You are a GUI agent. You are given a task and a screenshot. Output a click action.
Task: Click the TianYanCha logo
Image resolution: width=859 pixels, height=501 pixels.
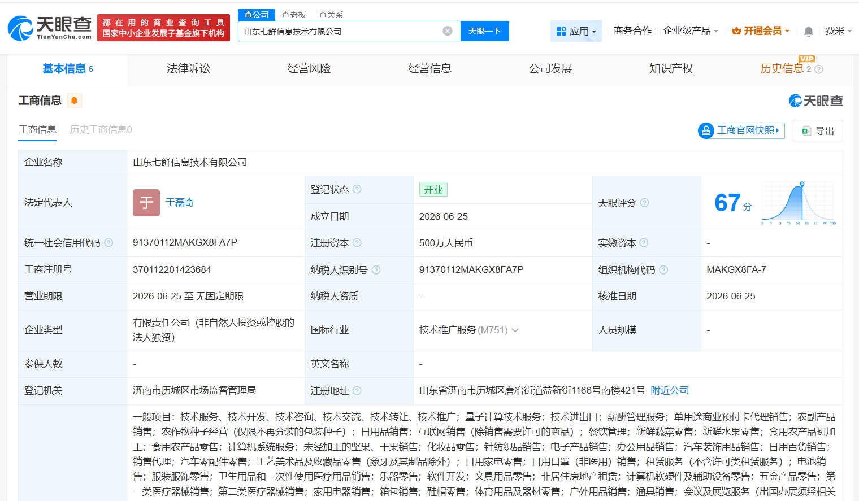(50, 28)
